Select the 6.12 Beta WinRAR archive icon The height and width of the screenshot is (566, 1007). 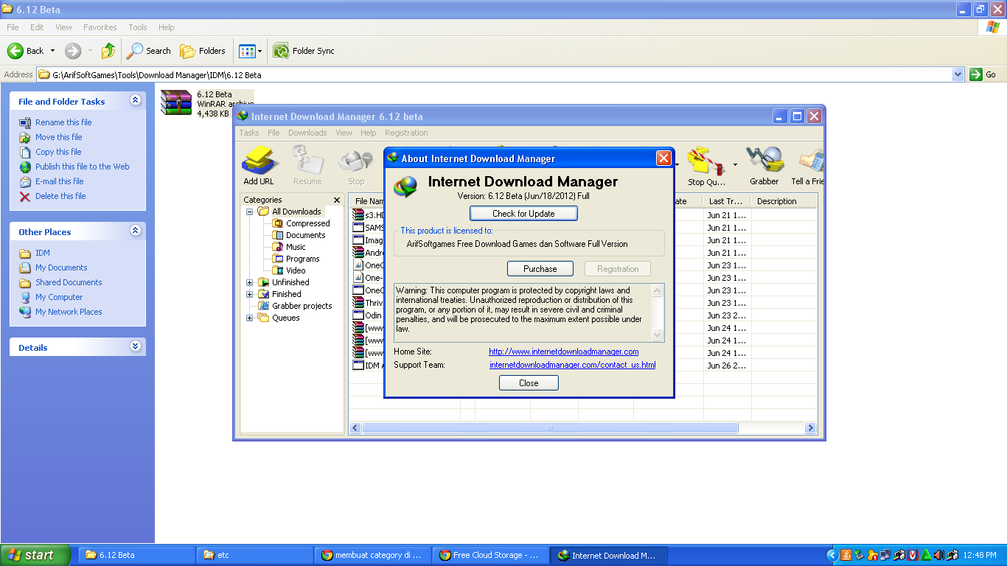tap(176, 103)
